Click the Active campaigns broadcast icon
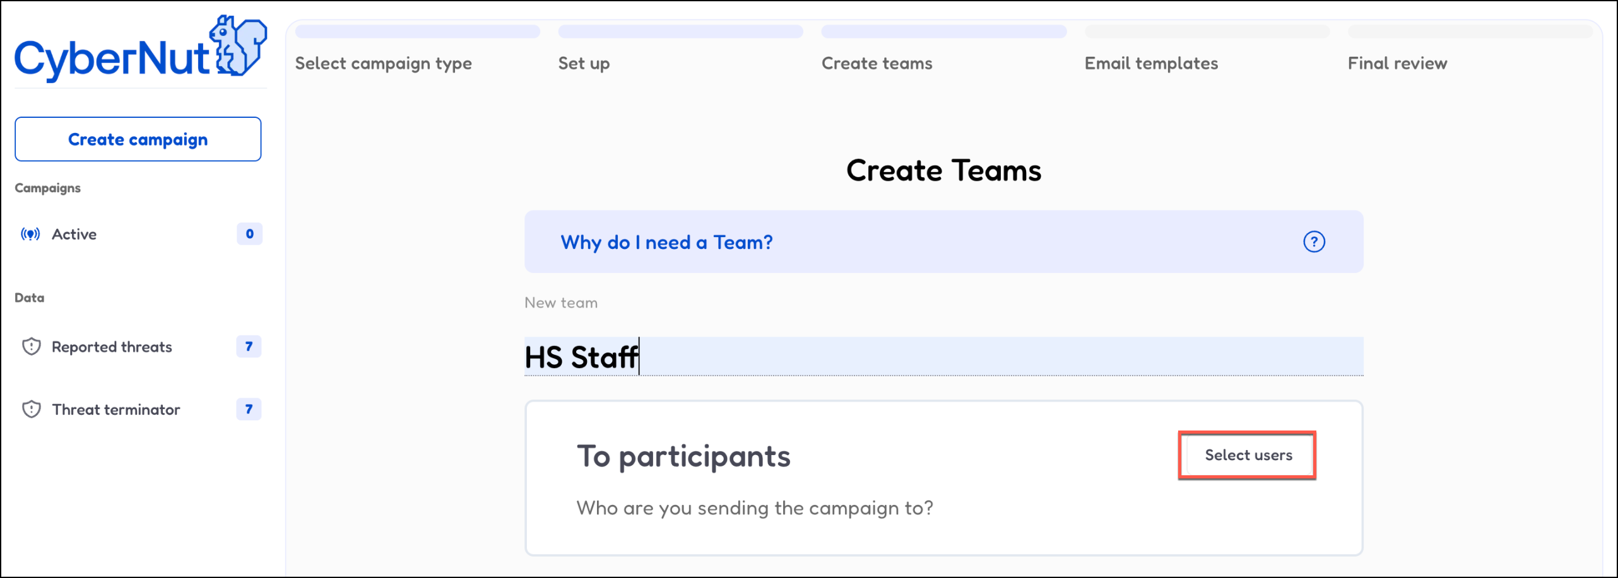The image size is (1618, 578). click(x=30, y=234)
